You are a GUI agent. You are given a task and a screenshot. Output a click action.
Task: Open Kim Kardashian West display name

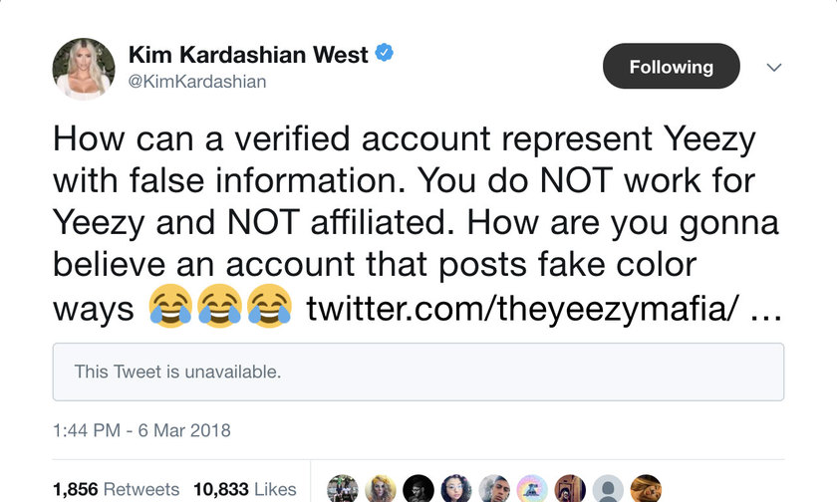247,54
